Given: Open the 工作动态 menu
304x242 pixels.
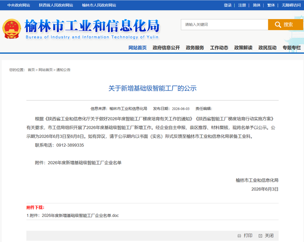Looking at the screenshot, I should (219, 48).
